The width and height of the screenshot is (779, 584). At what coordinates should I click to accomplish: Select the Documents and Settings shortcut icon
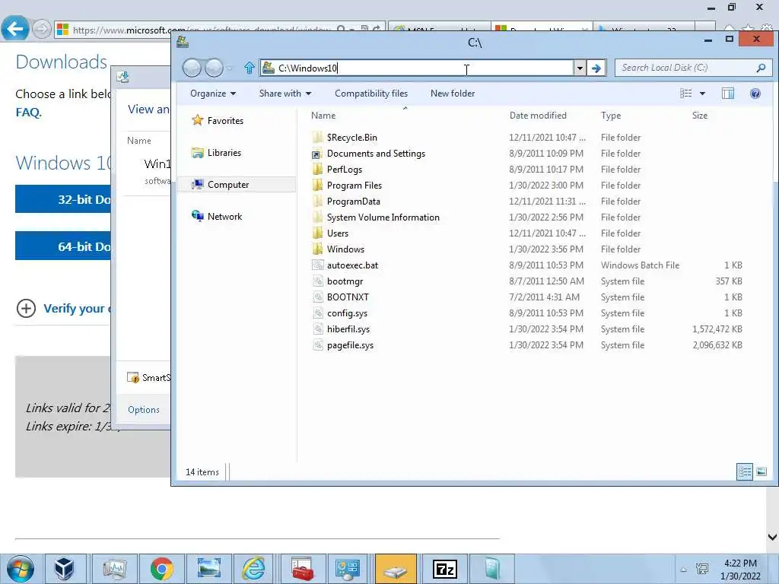[x=317, y=154]
